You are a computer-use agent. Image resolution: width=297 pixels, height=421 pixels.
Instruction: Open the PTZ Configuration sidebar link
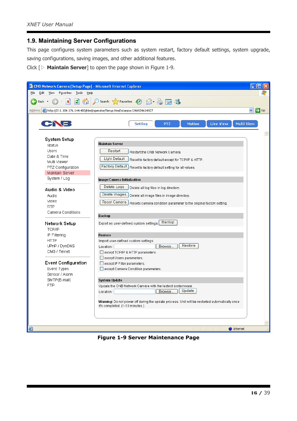point(63,167)
